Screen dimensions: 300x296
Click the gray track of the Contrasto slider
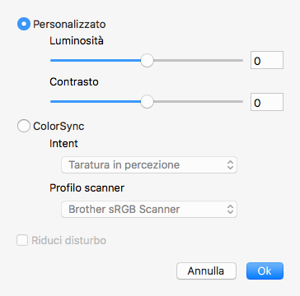198,102
